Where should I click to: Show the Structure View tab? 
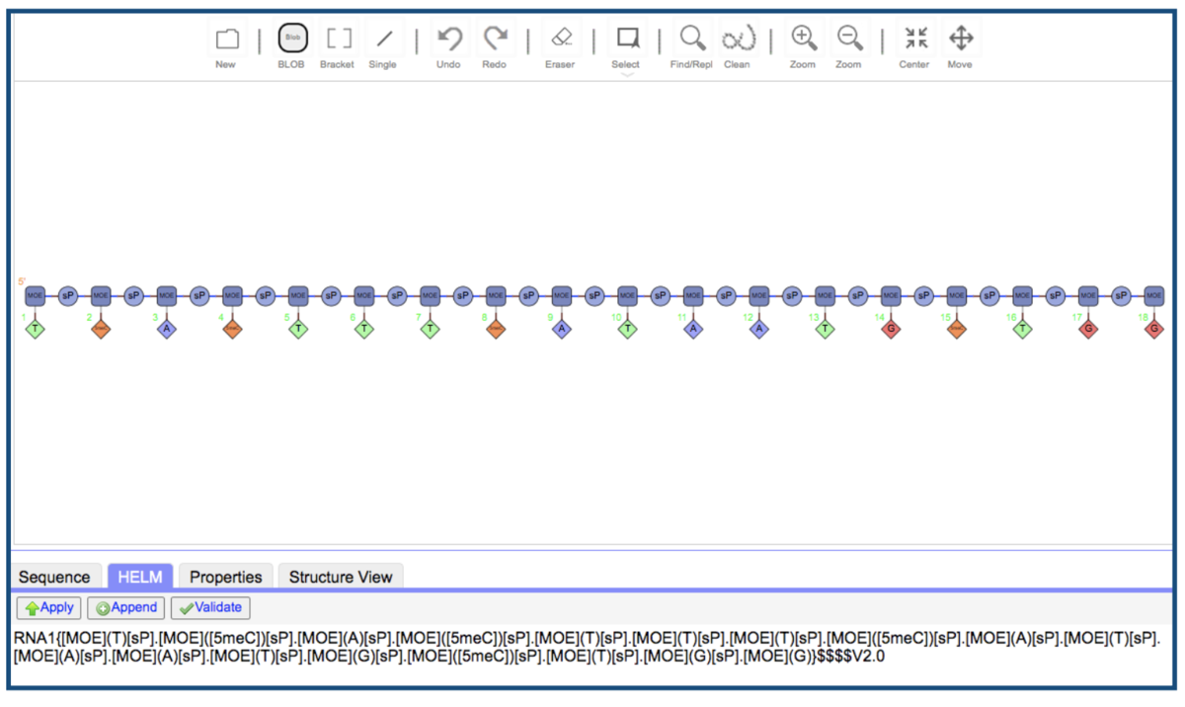click(x=341, y=578)
